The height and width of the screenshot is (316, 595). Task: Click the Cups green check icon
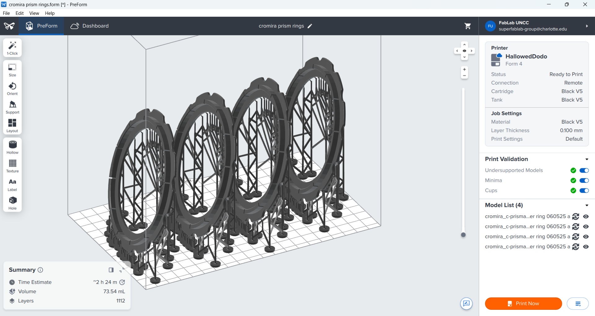click(x=573, y=191)
